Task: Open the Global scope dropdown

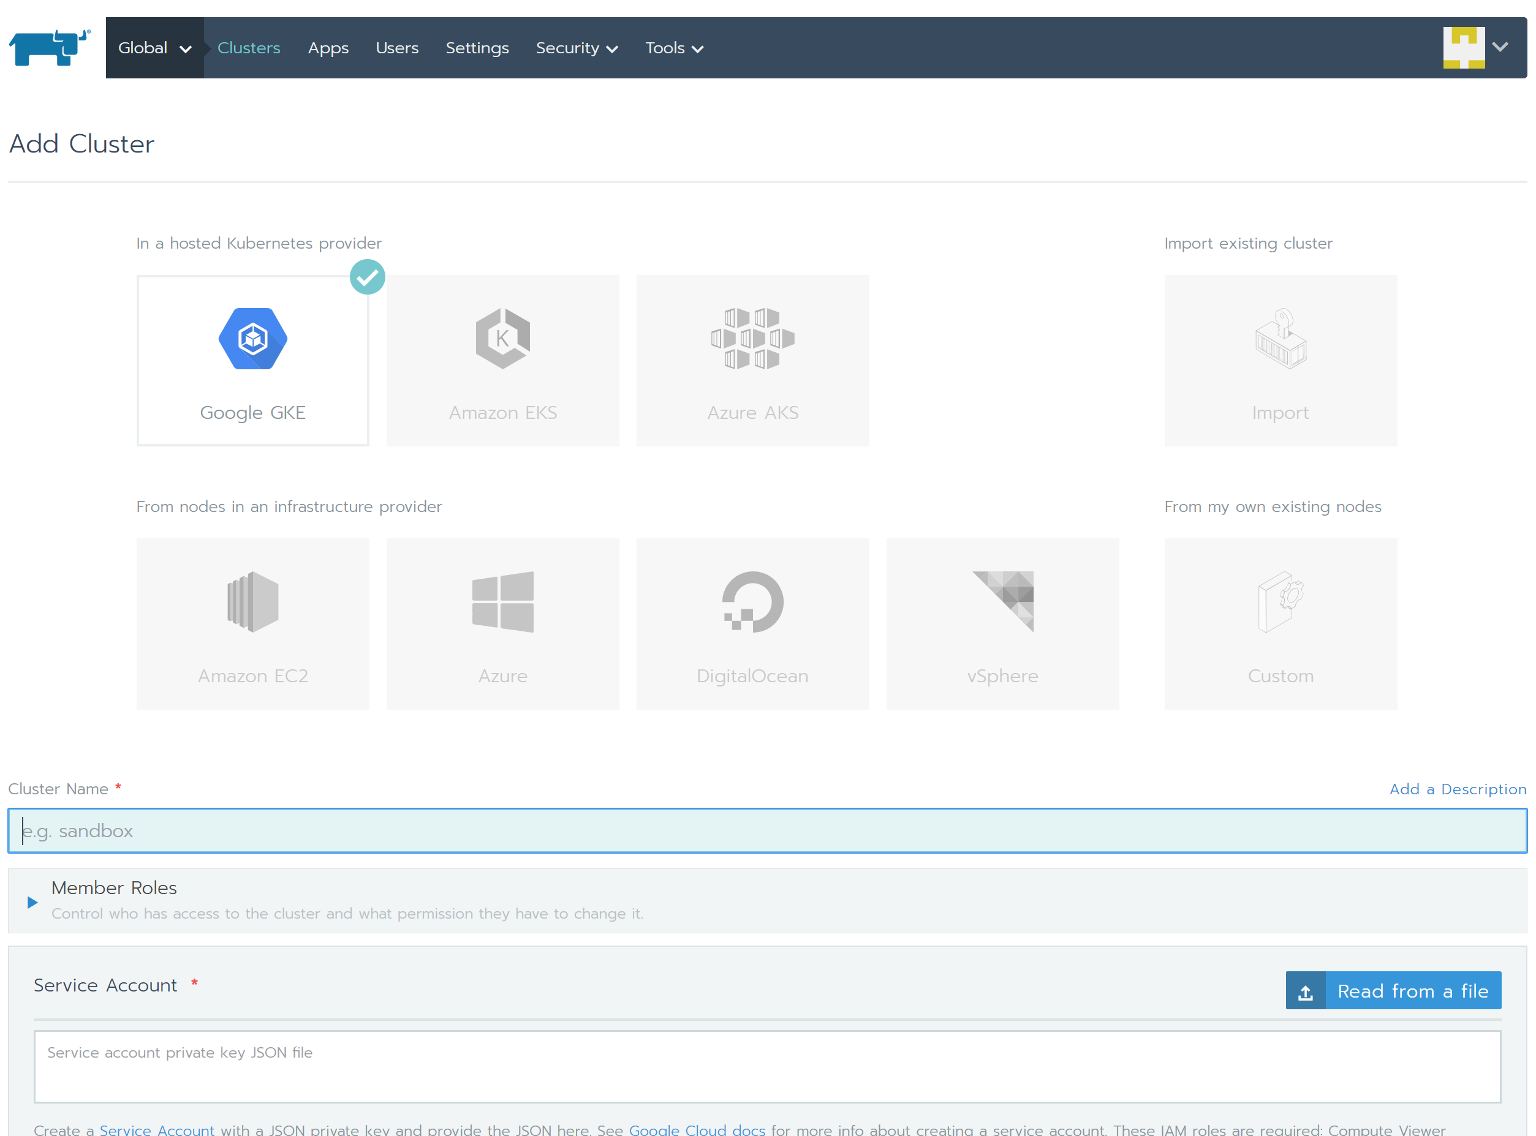Action: click(x=154, y=47)
